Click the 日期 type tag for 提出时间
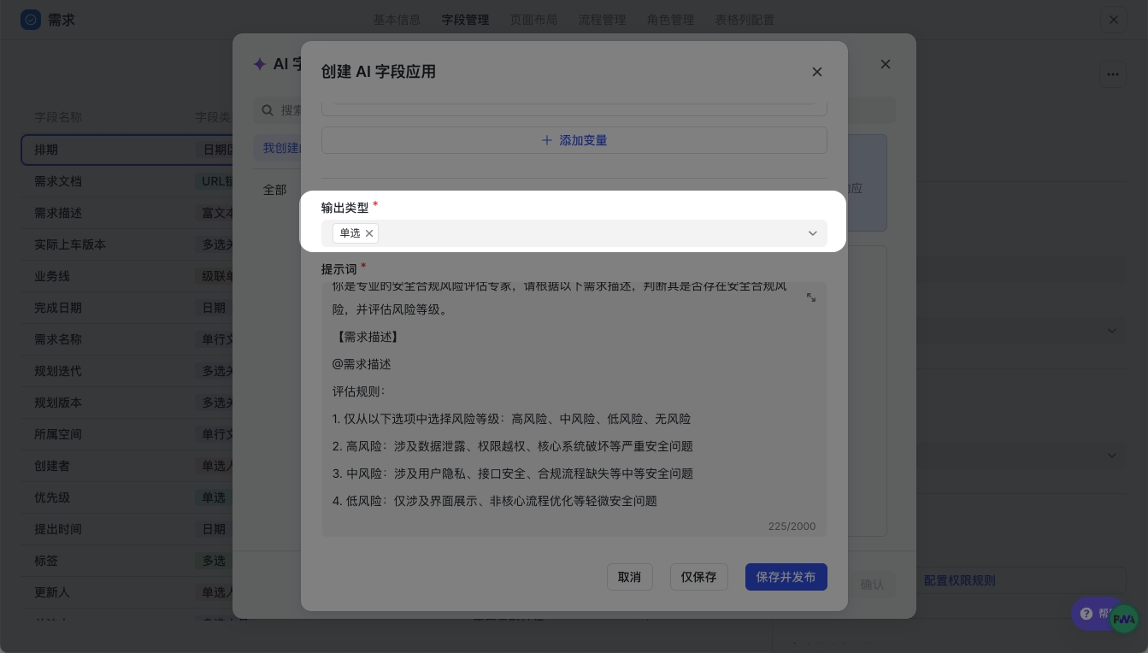1148x653 pixels. (x=214, y=529)
